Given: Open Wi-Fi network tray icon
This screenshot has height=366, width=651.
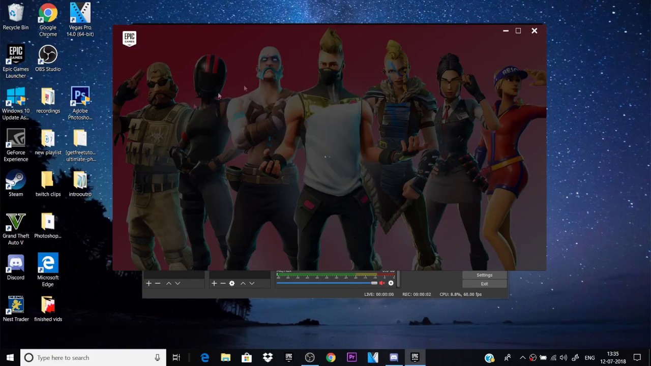Looking at the screenshot, I should [x=553, y=357].
